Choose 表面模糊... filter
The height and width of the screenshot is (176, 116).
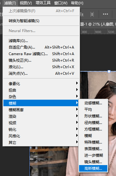pos(93,149)
